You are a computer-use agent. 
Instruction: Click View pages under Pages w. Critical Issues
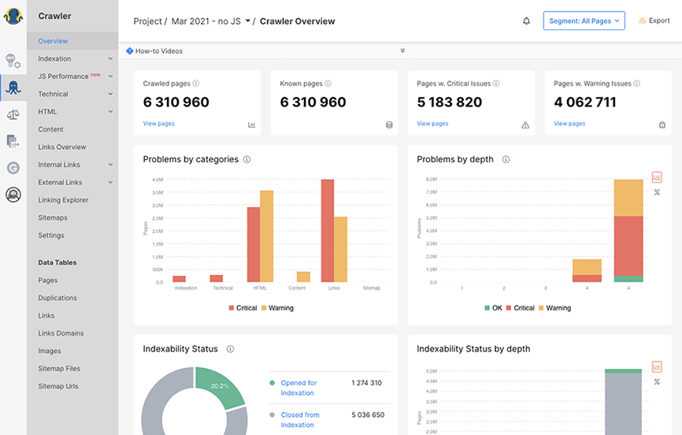(x=432, y=124)
